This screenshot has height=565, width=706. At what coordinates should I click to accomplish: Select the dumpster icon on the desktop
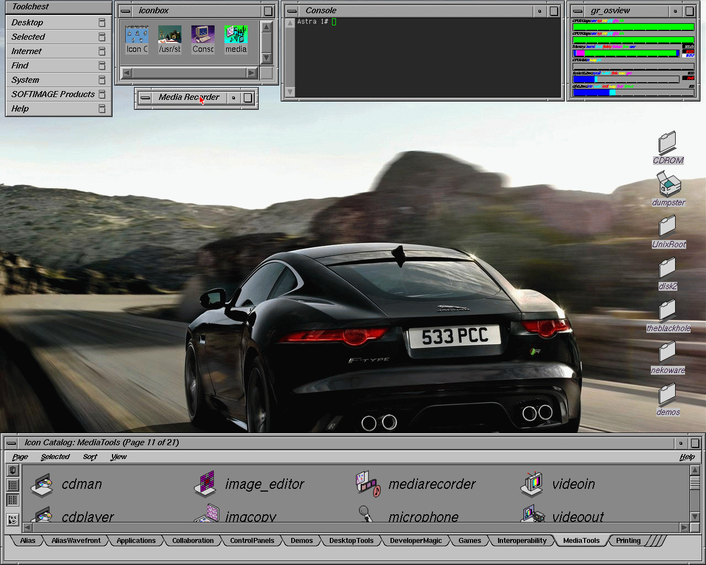pos(668,184)
